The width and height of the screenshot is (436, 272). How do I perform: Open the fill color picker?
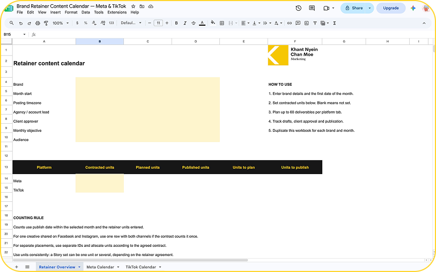pos(213,23)
